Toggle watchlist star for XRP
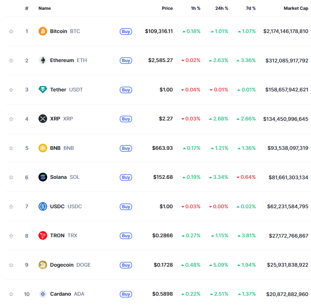This screenshot has width=311, height=308. point(11,119)
